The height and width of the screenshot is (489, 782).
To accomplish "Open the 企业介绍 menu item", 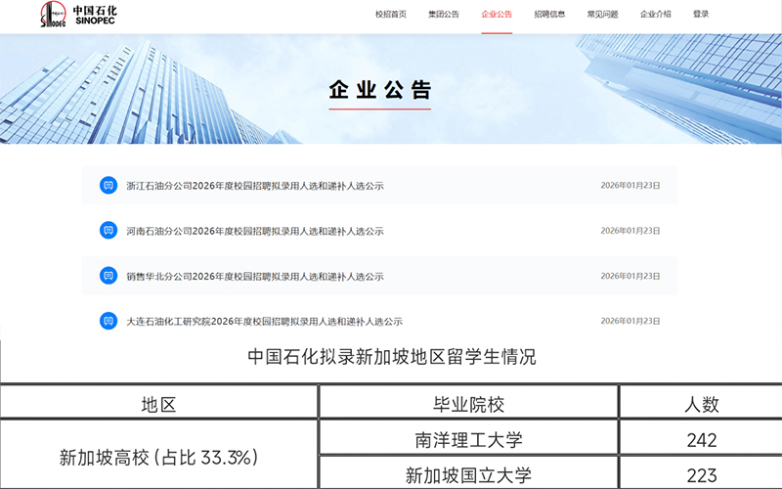I will (655, 14).
